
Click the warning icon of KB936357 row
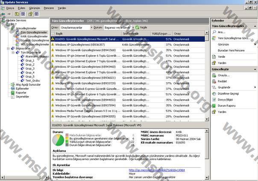pyautogui.click(x=53, y=45)
